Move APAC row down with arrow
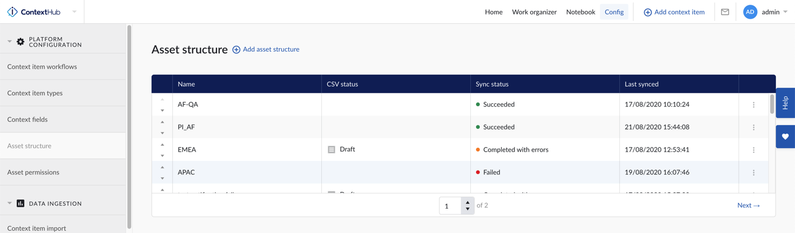Image resolution: width=795 pixels, height=233 pixels. pos(162,178)
